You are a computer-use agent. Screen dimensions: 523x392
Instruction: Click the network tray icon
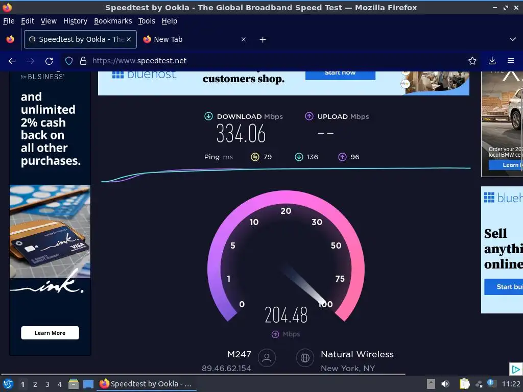pos(479,384)
